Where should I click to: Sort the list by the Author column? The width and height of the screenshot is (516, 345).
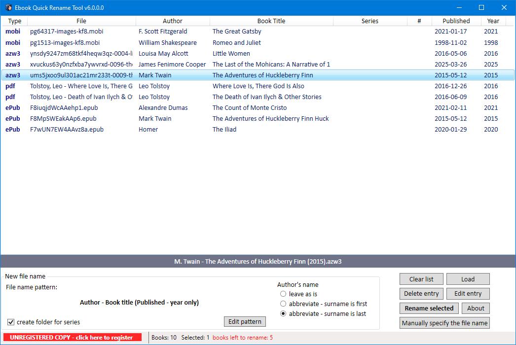click(173, 21)
